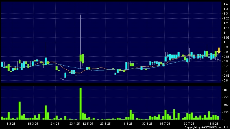Click the 1.05 price axis label

226,38
